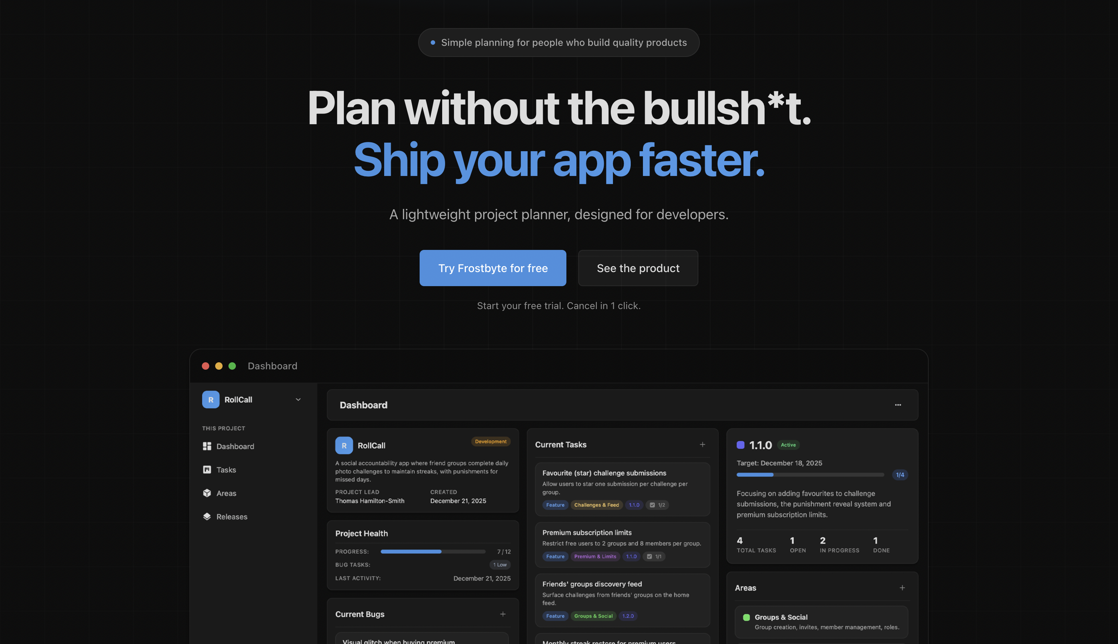Click the See the product button
The height and width of the screenshot is (644, 1118).
(x=638, y=268)
